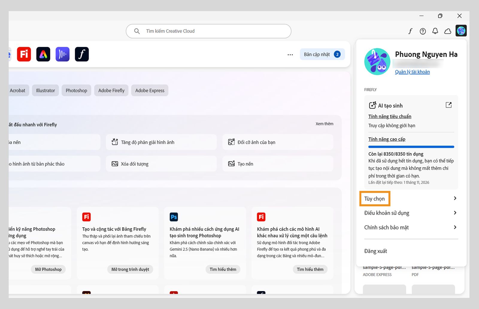Image resolution: width=479 pixels, height=309 pixels.
Task: Choose Đăng xuất to sign out
Action: [x=375, y=251]
